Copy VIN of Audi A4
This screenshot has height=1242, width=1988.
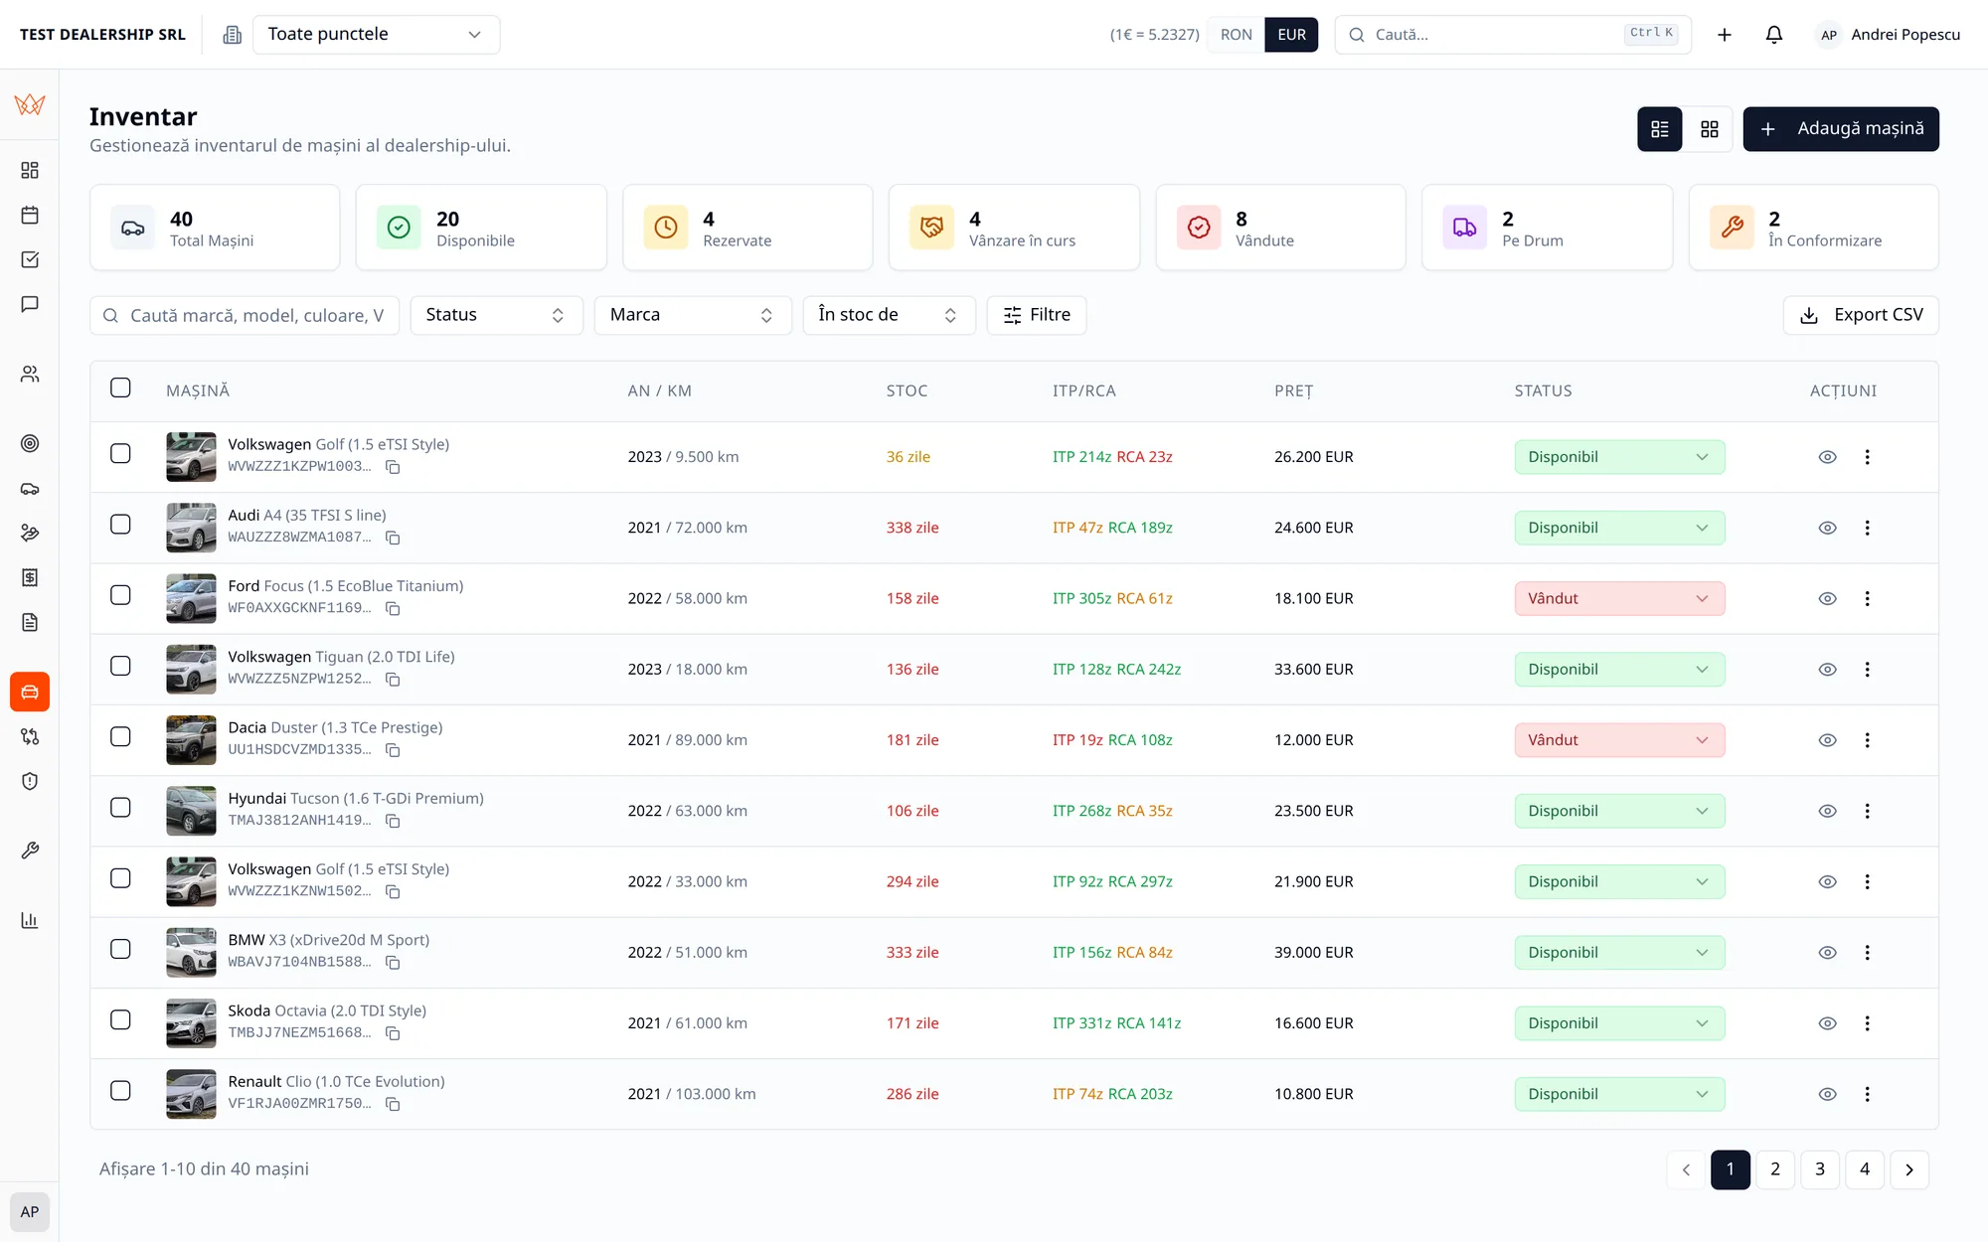[393, 538]
